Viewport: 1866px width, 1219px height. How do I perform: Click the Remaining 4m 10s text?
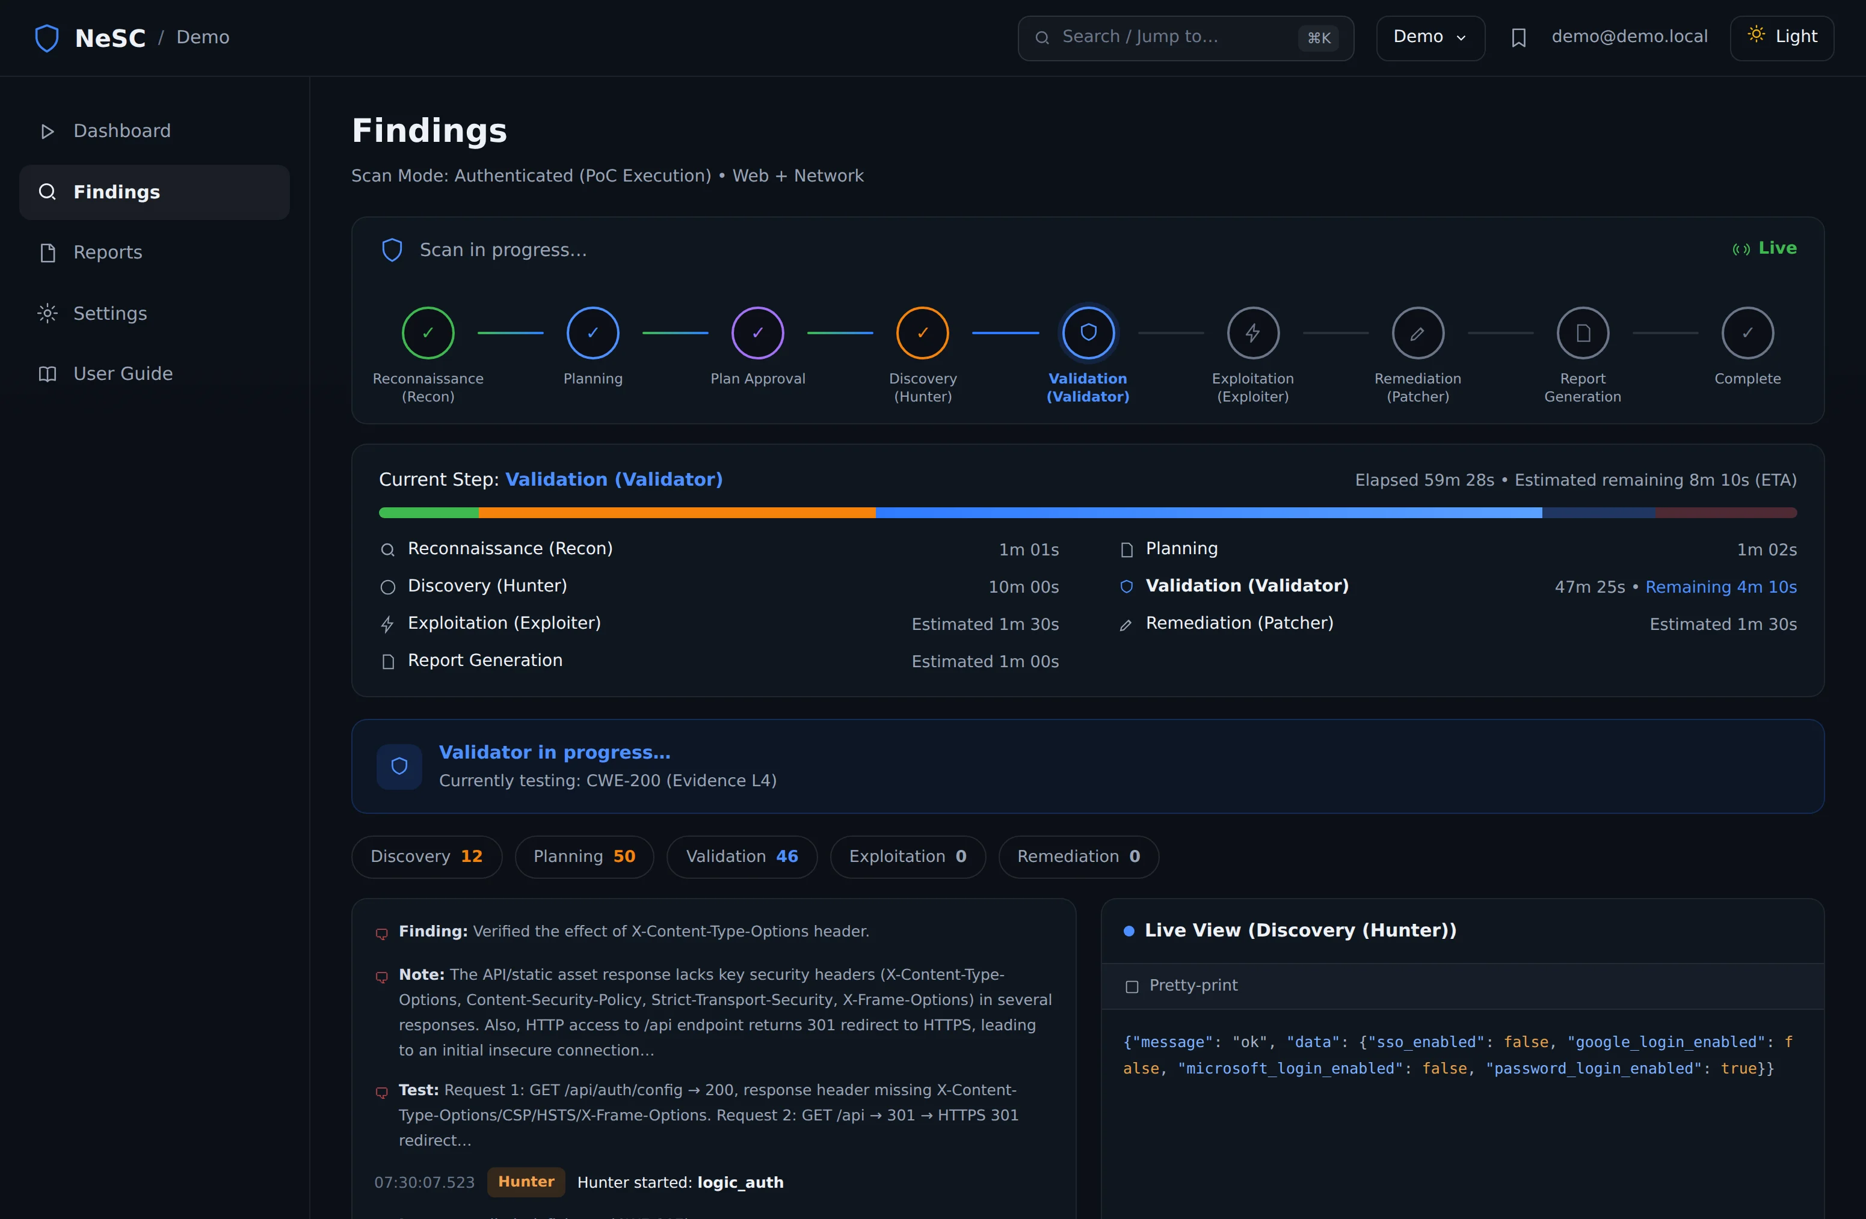[x=1721, y=587]
